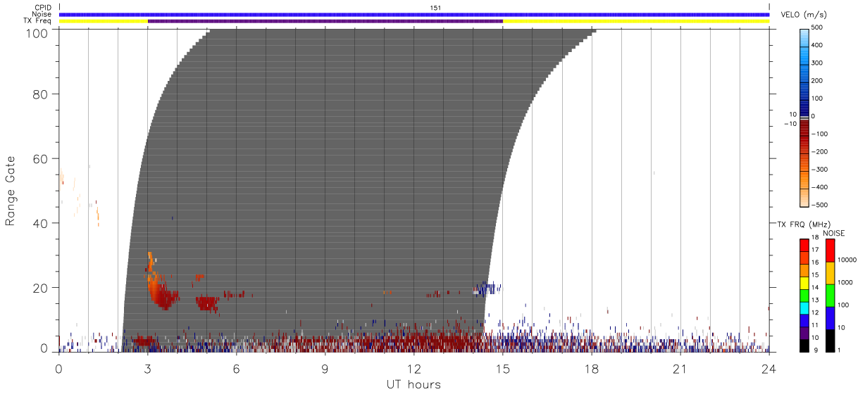Click the 3 tick on UT hours axis
This screenshot has height=399, width=865.
[x=147, y=369]
